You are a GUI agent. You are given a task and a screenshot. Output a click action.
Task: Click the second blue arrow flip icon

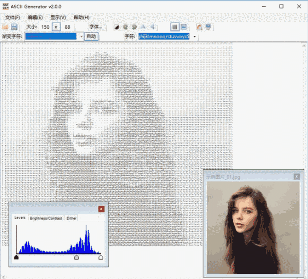pyautogui.click(x=151, y=27)
